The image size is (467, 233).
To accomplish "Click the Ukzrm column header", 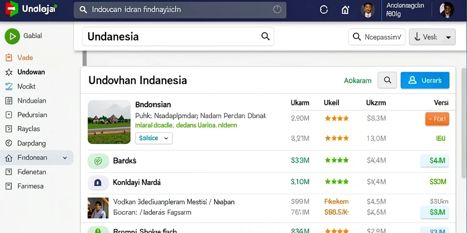I will (376, 103).
